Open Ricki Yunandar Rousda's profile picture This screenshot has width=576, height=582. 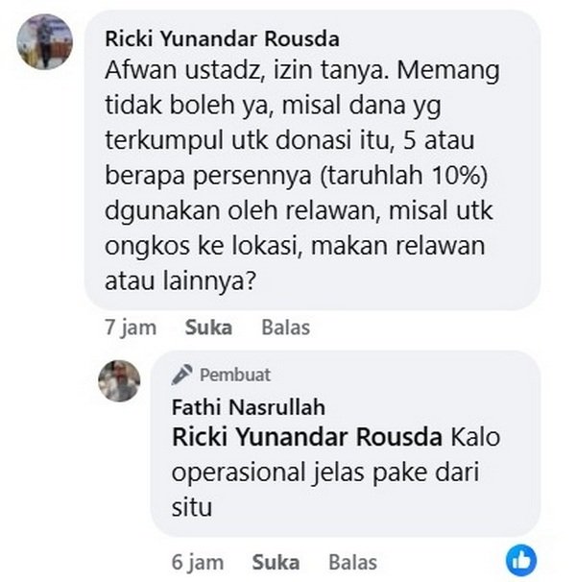44,41
